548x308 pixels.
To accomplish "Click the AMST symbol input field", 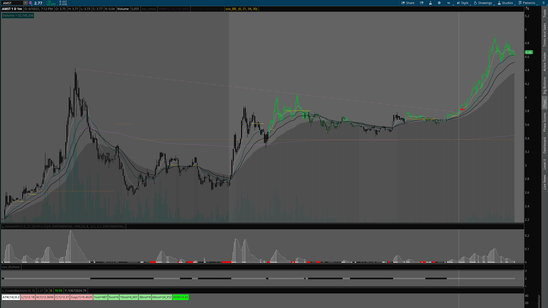I will click(12, 3).
